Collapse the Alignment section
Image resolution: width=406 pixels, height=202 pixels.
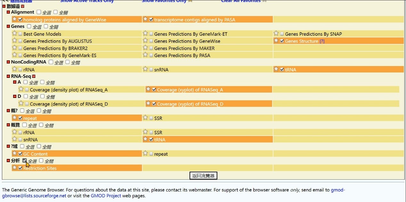point(8,12)
